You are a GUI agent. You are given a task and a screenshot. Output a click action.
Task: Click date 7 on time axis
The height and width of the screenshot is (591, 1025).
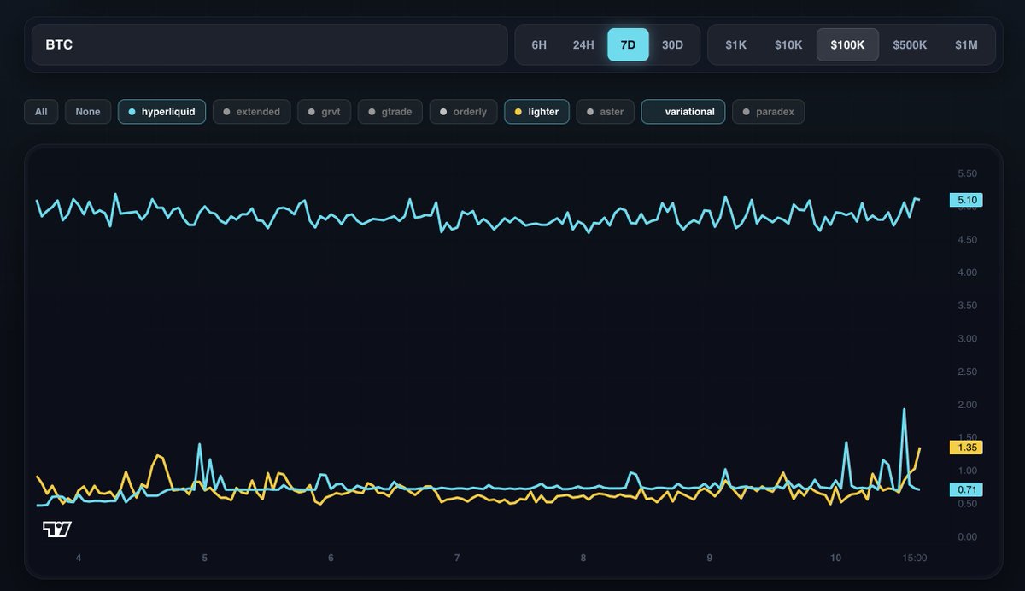click(457, 558)
